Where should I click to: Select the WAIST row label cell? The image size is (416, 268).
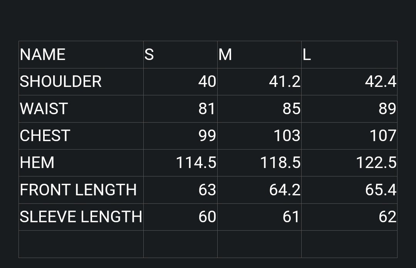[81, 109]
